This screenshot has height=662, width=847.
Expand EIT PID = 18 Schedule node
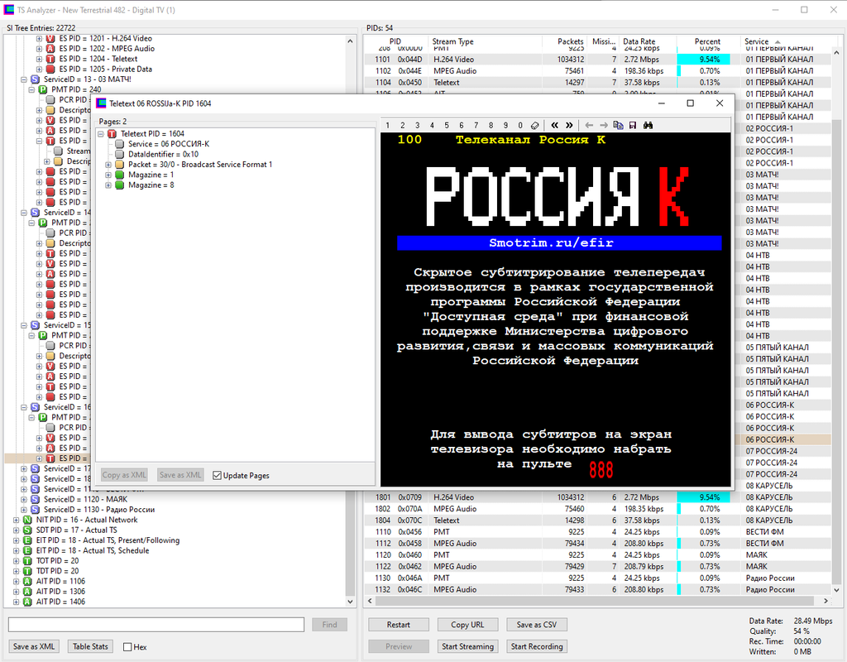point(17,551)
